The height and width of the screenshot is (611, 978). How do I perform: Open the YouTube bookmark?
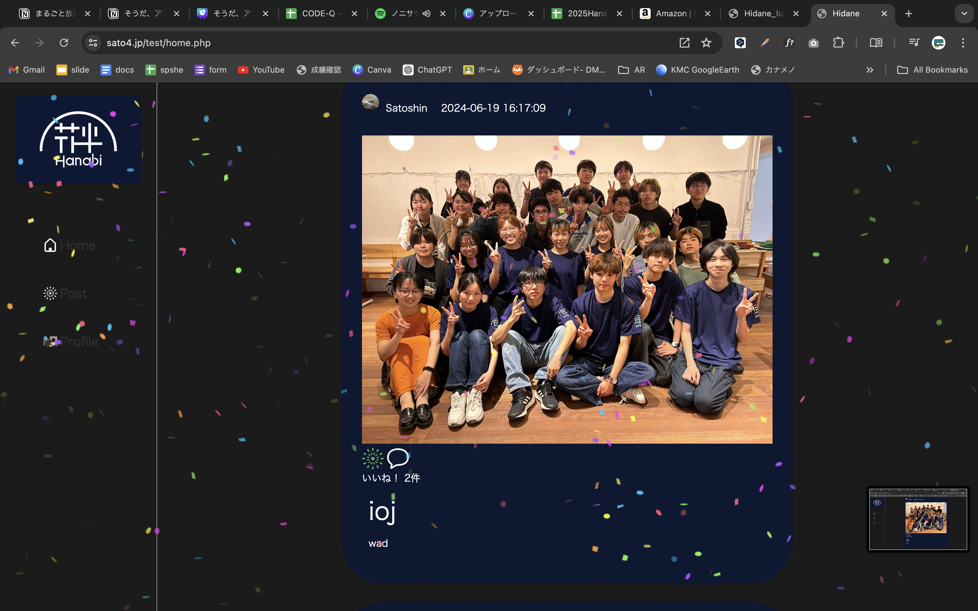pyautogui.click(x=261, y=70)
